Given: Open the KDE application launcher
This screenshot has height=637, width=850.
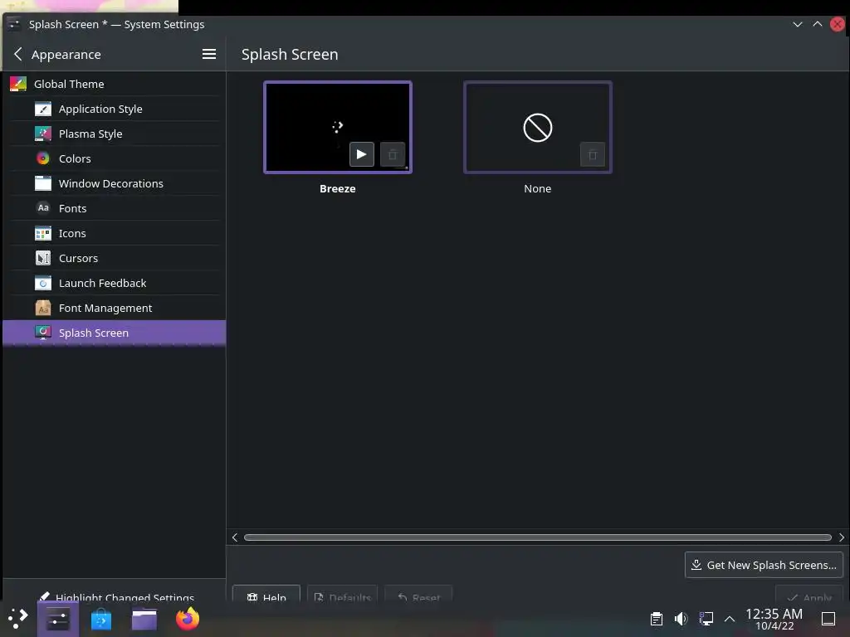Looking at the screenshot, I should pyautogui.click(x=18, y=619).
